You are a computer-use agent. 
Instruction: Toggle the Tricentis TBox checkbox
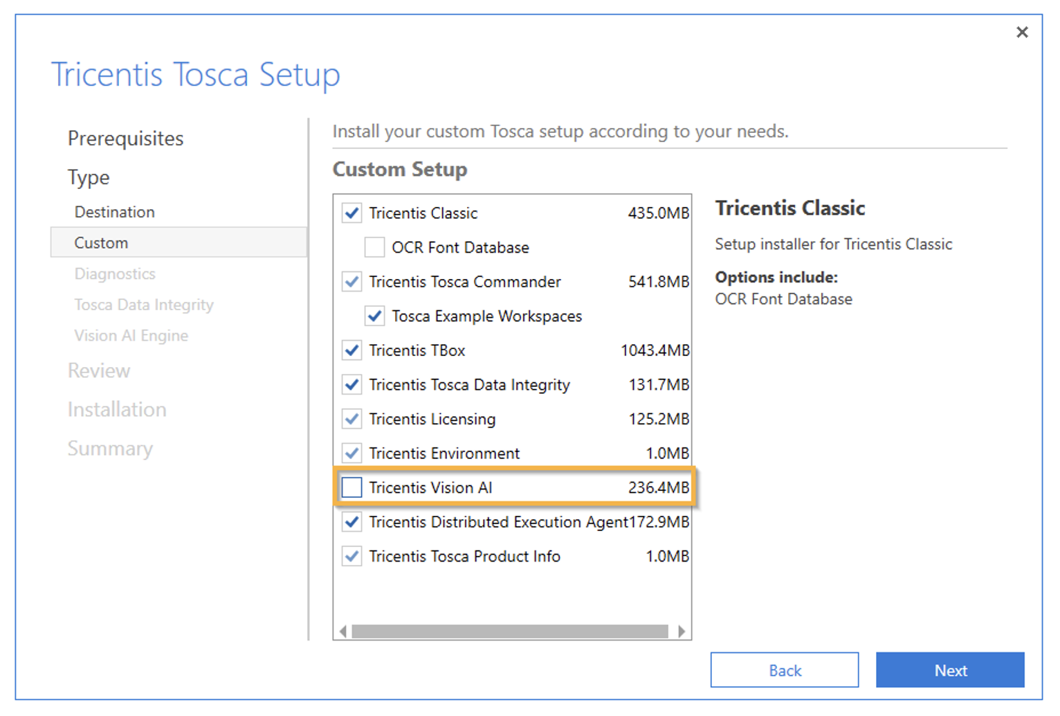(x=352, y=350)
